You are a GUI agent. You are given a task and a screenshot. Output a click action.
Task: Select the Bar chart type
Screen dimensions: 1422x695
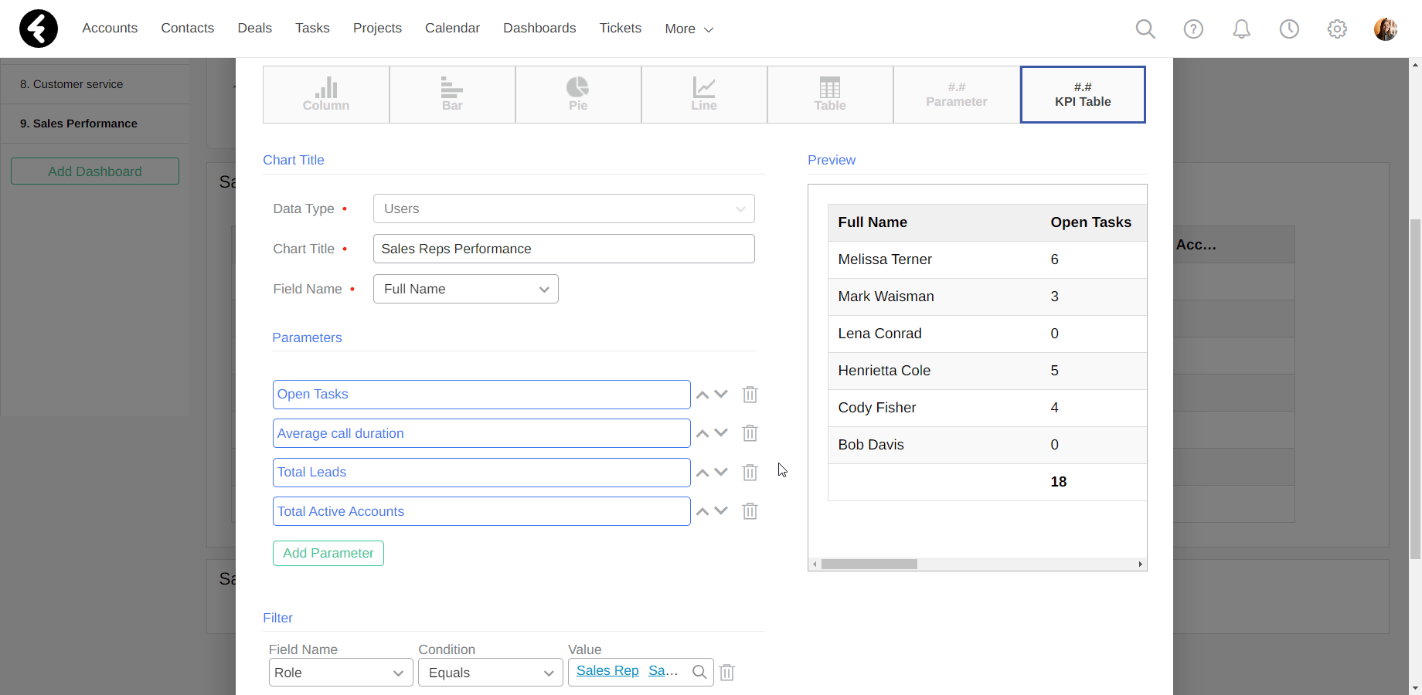pyautogui.click(x=452, y=94)
